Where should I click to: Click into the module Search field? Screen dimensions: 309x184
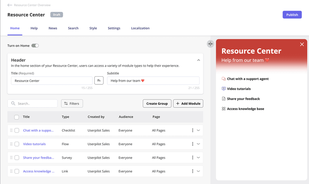[x=36, y=104]
